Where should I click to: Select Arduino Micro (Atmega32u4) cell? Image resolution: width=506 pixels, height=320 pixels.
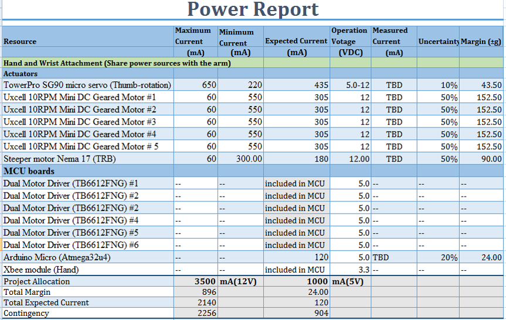88,257
